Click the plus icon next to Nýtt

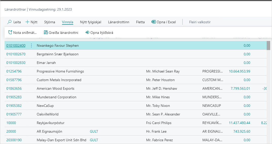pos(27,22)
